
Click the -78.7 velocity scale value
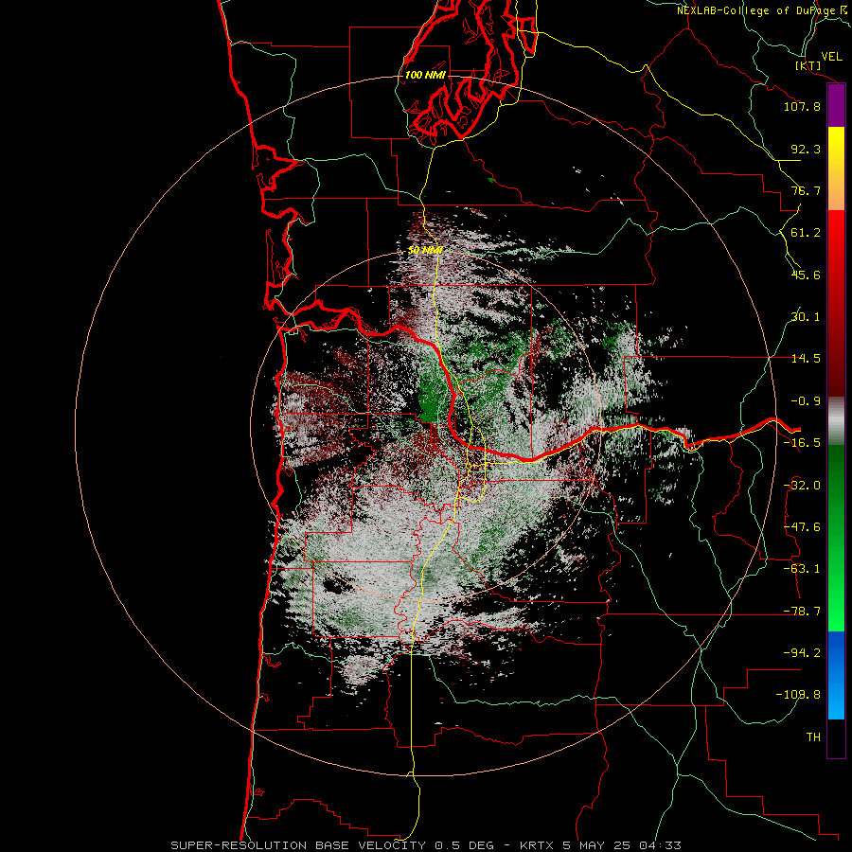(802, 612)
